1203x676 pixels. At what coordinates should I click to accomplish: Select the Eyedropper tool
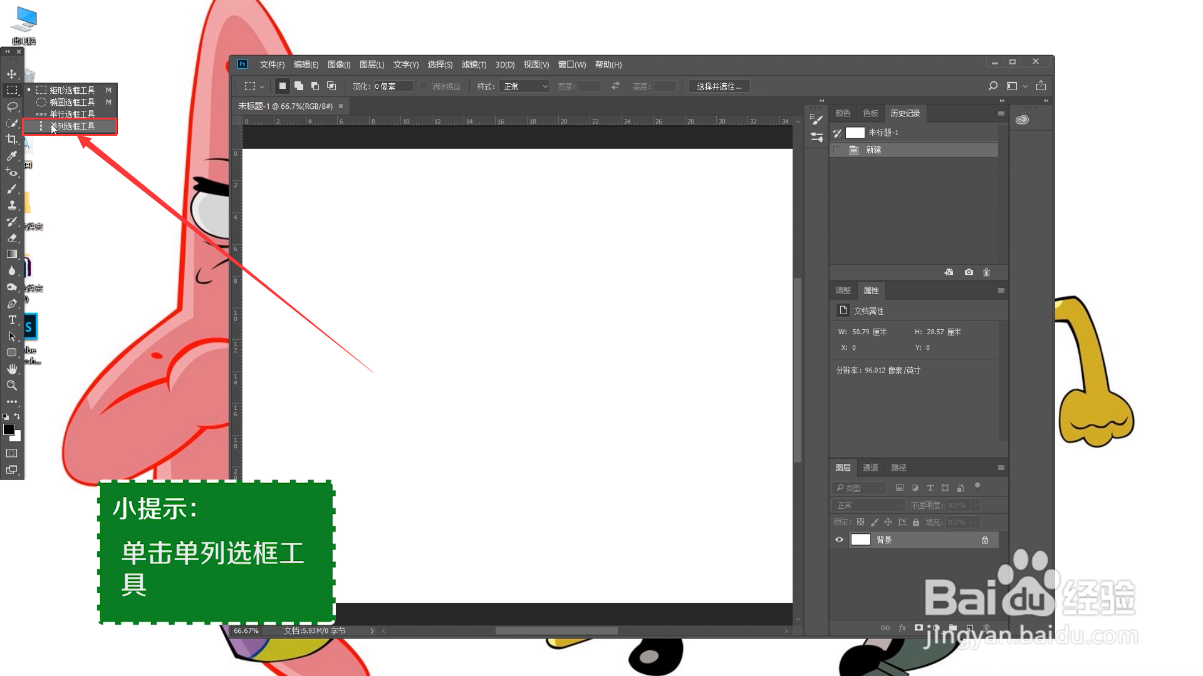click(x=11, y=156)
